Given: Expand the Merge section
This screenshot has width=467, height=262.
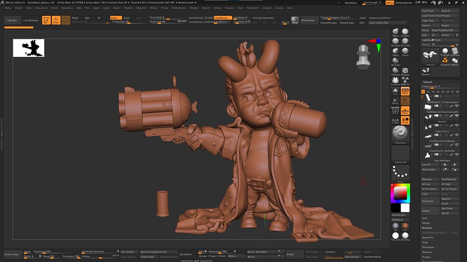Looking at the screenshot, I should [x=425, y=223].
